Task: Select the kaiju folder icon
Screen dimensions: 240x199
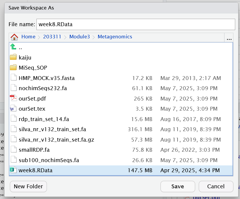Action: point(13,57)
